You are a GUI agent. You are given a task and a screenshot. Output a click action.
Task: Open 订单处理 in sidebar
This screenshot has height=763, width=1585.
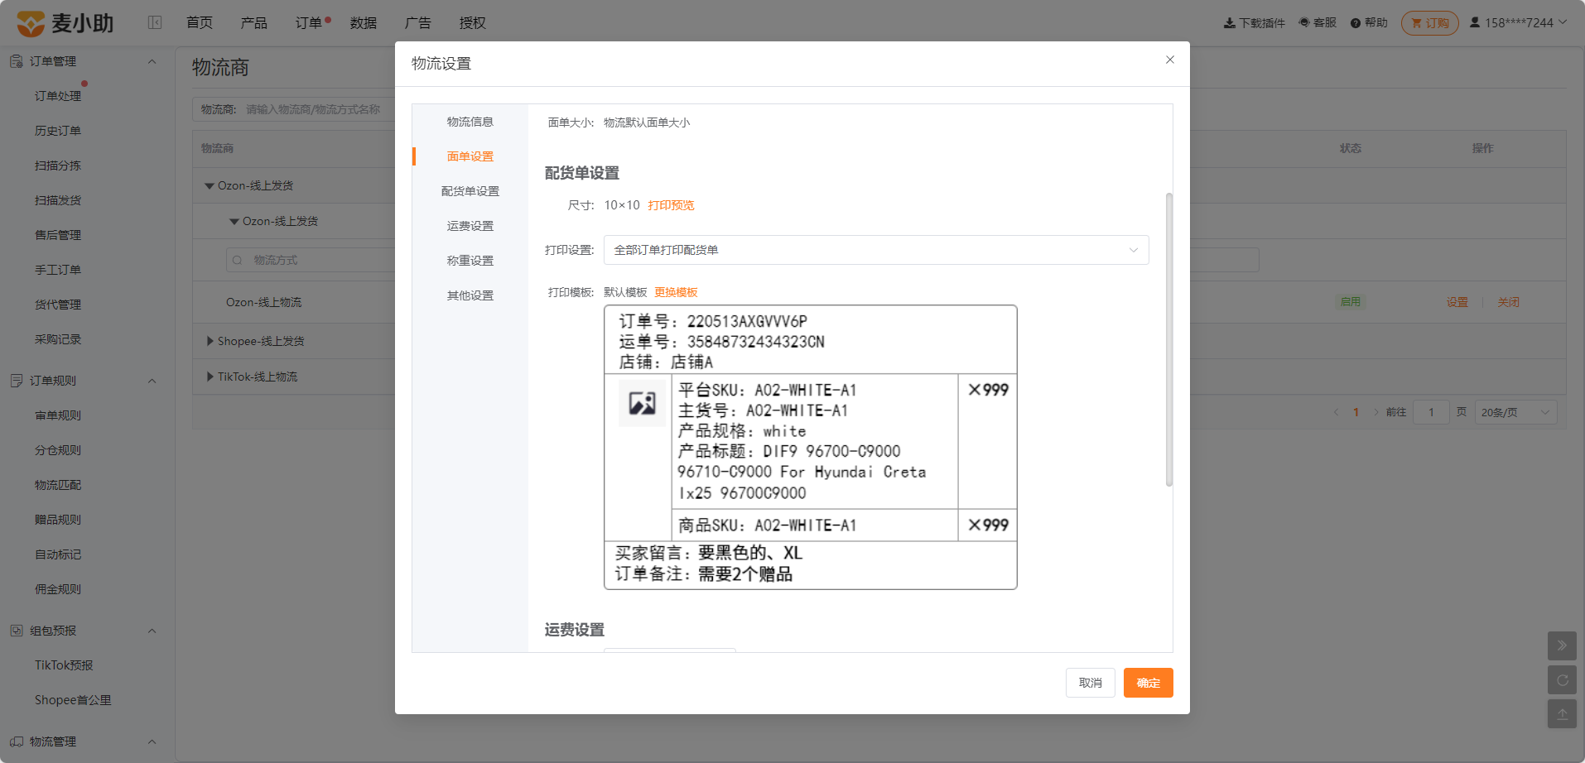coord(58,96)
